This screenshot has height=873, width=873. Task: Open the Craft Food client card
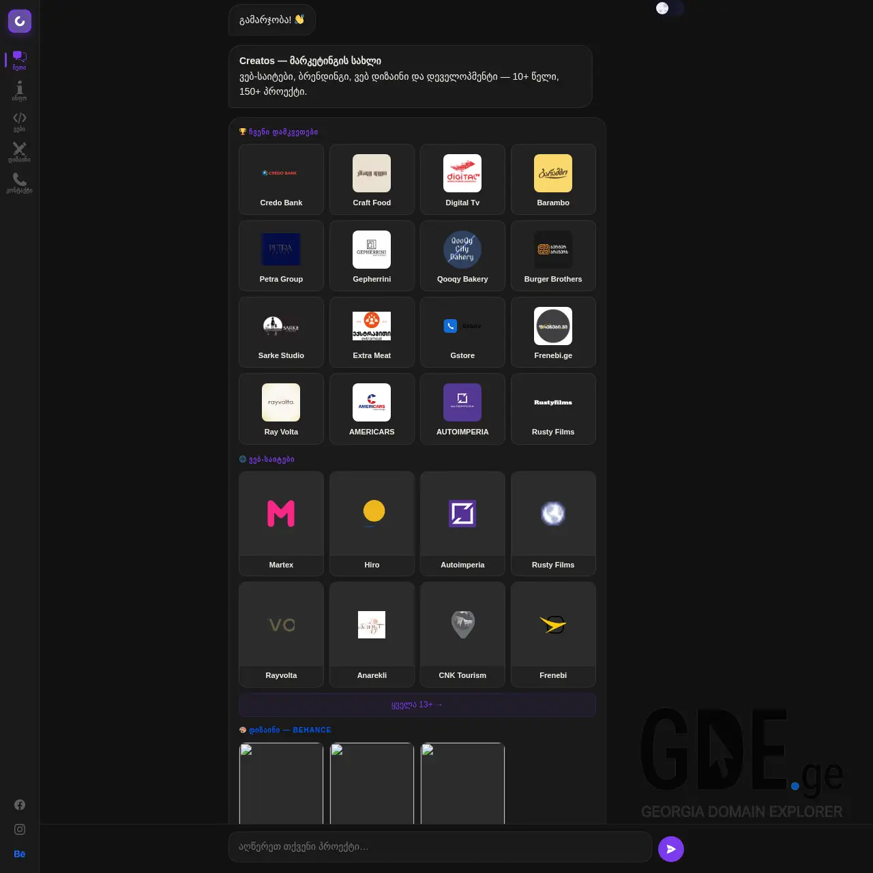coord(372,179)
